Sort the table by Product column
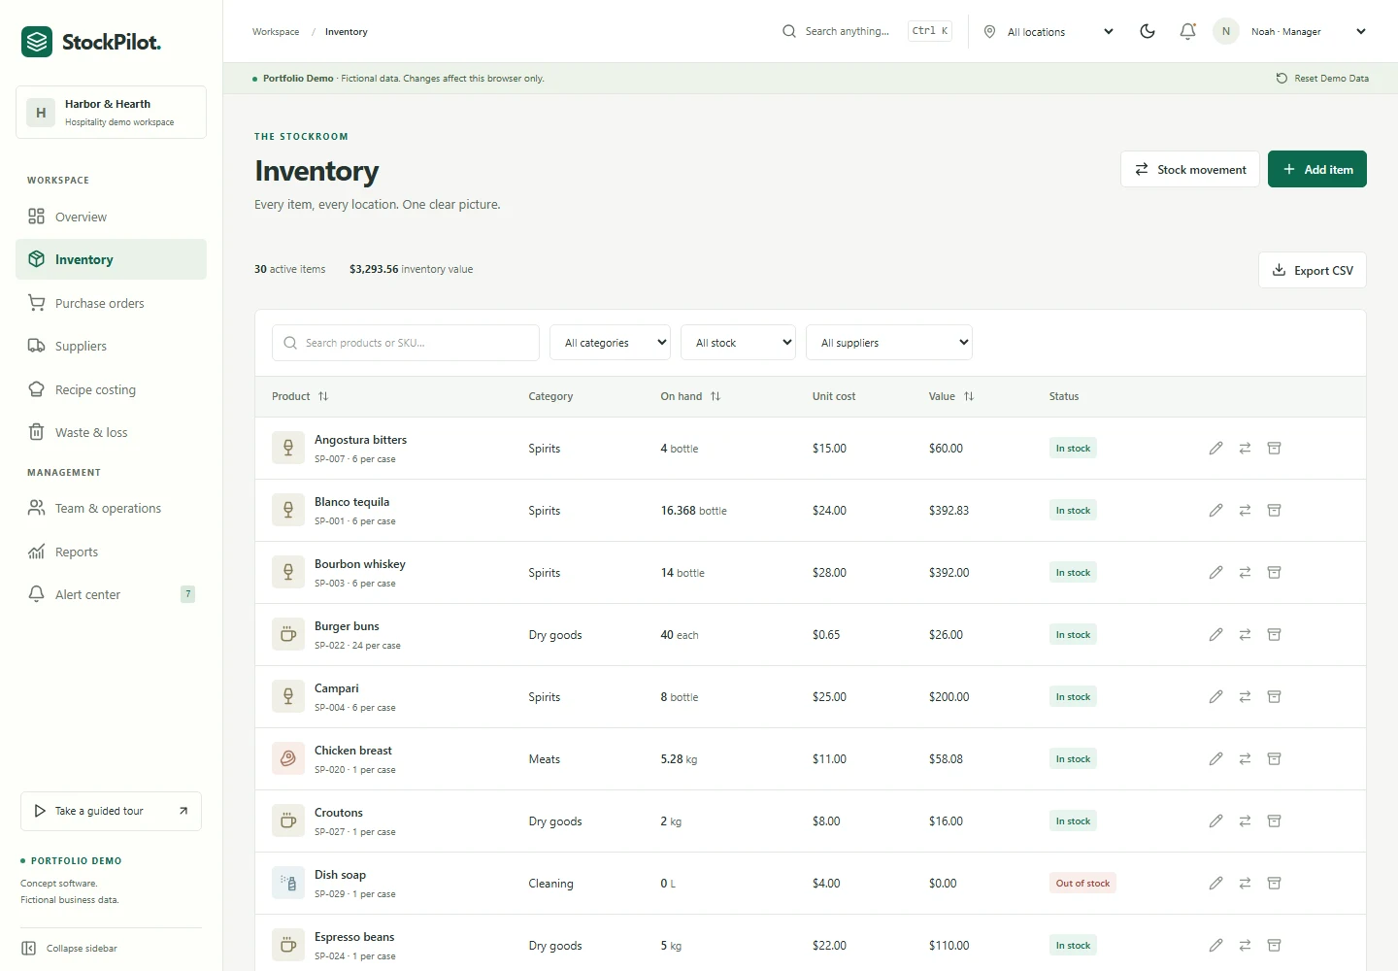Screen dimensions: 1398x971 [300, 396]
